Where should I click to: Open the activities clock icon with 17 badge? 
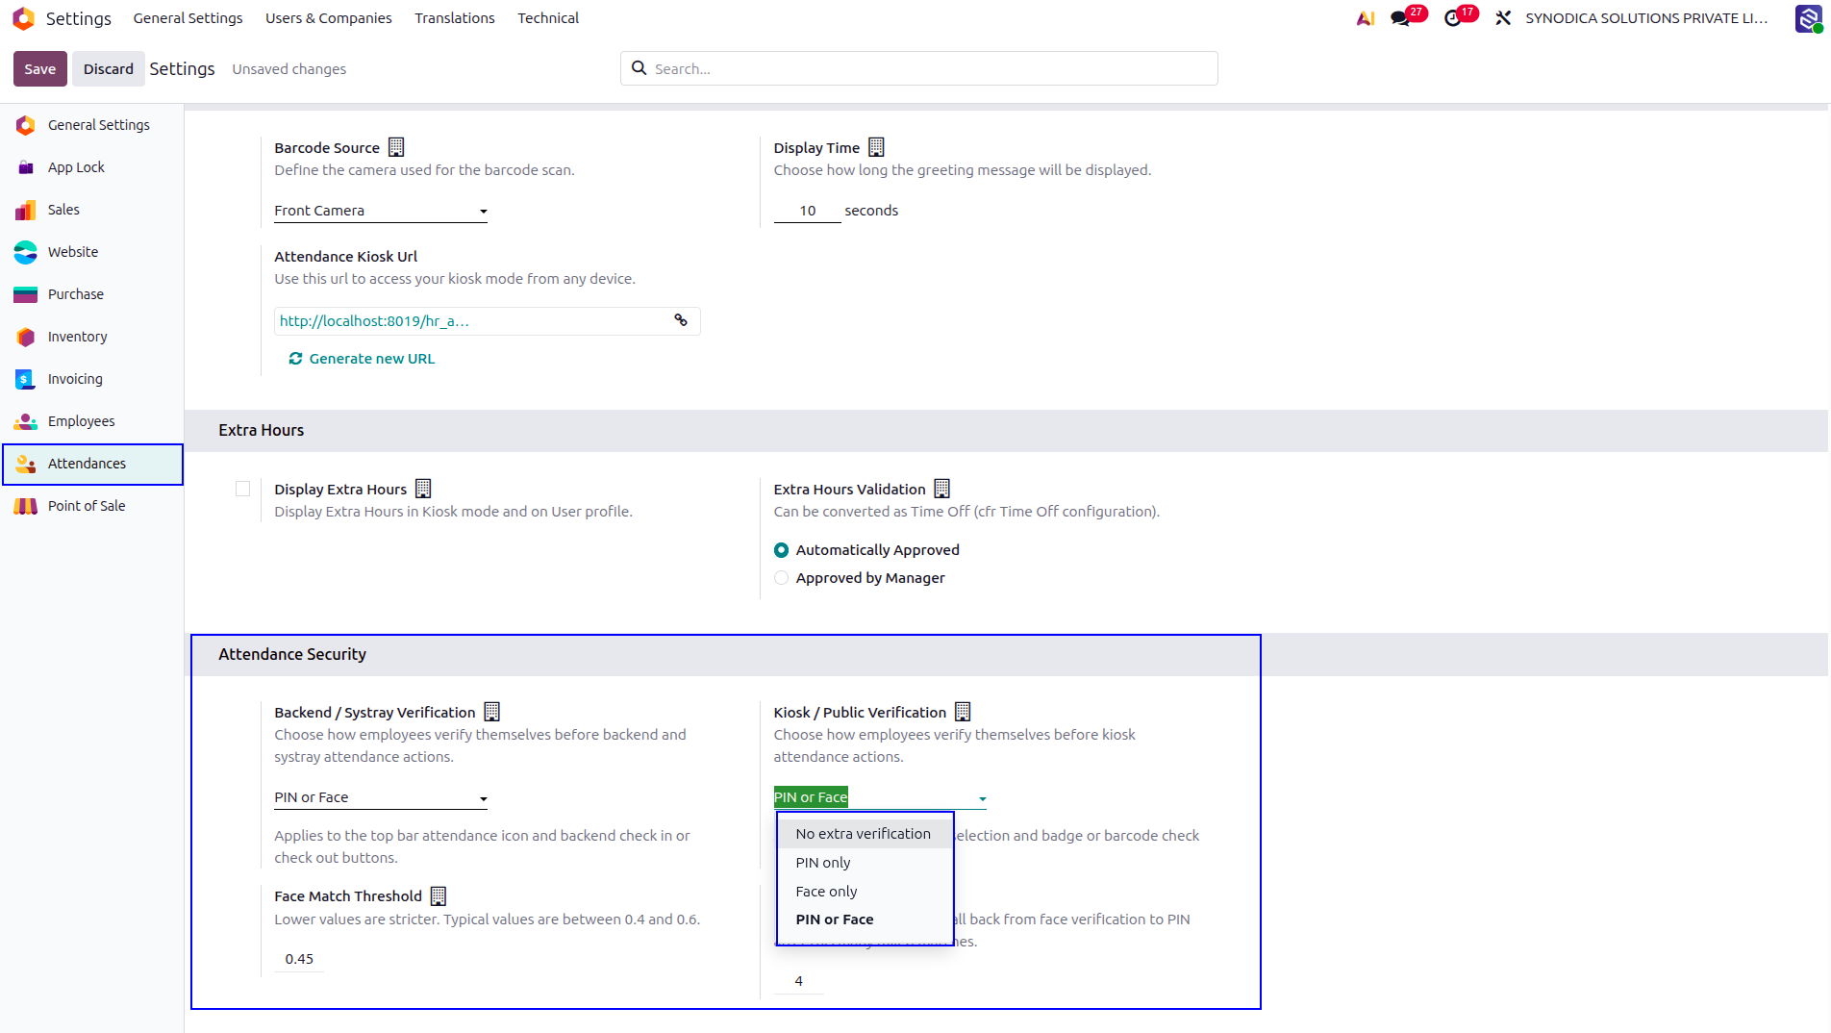[1452, 18]
